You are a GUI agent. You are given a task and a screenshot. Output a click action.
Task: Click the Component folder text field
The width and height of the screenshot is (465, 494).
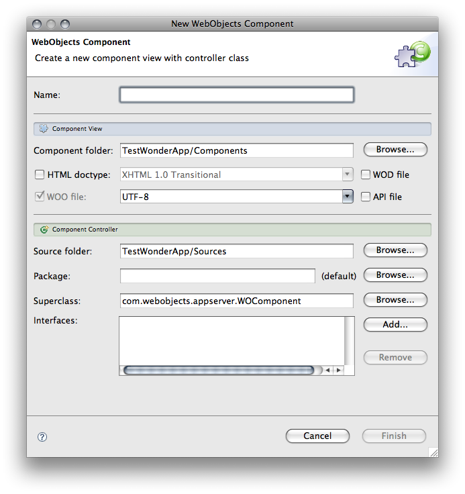(237, 150)
